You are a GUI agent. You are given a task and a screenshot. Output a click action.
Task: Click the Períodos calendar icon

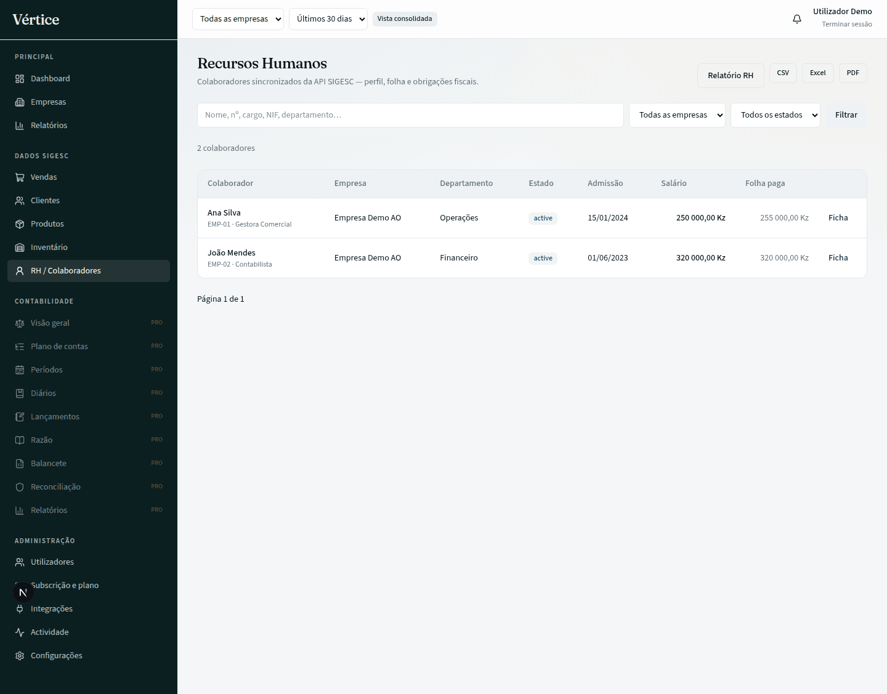tap(20, 370)
